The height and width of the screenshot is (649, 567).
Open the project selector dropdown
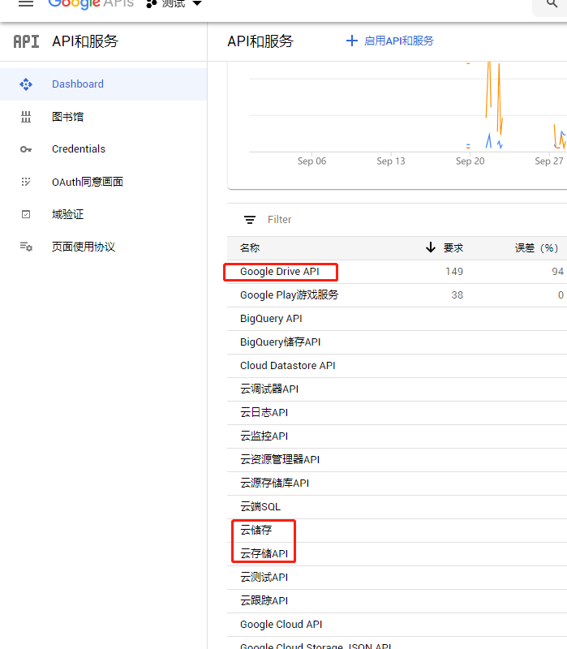pyautogui.click(x=174, y=4)
